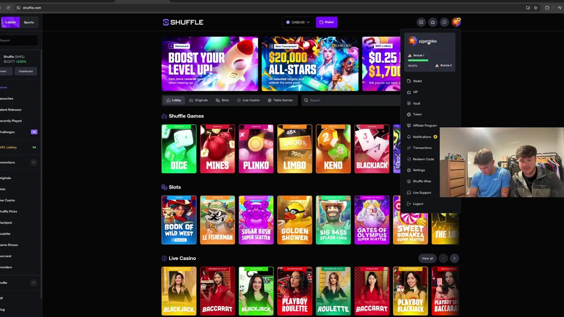Select the Originals tab
This screenshot has width=564, height=317.
198,100
